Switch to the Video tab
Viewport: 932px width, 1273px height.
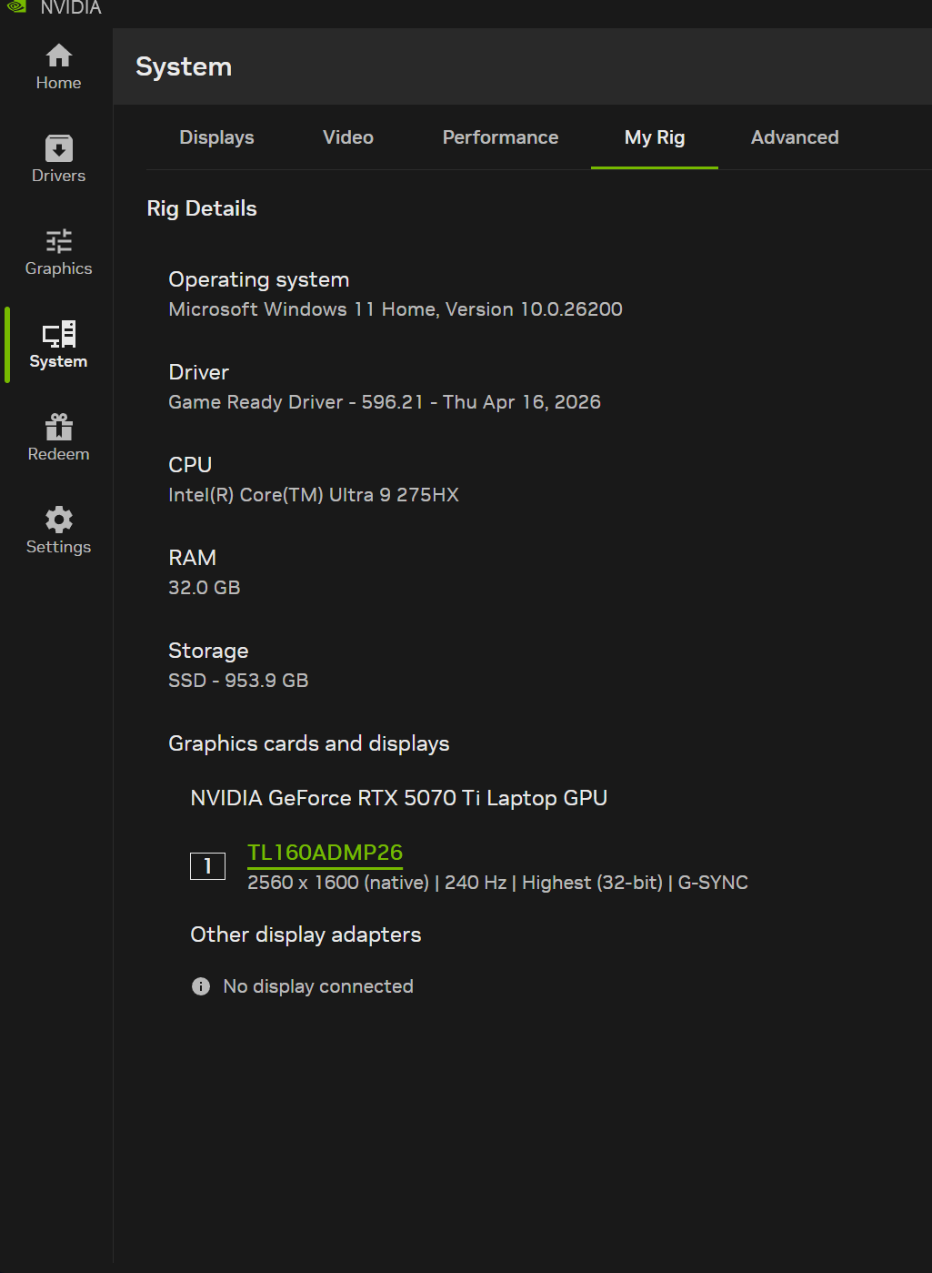348,137
